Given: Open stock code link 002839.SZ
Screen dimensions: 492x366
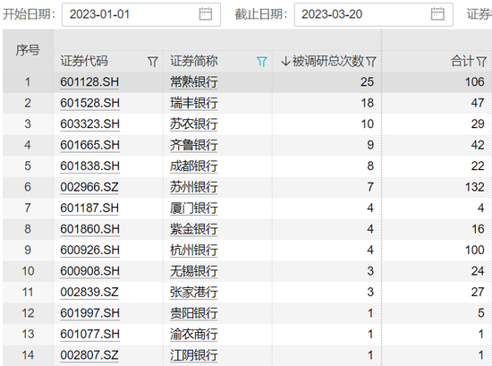Looking at the screenshot, I should click(x=89, y=293).
